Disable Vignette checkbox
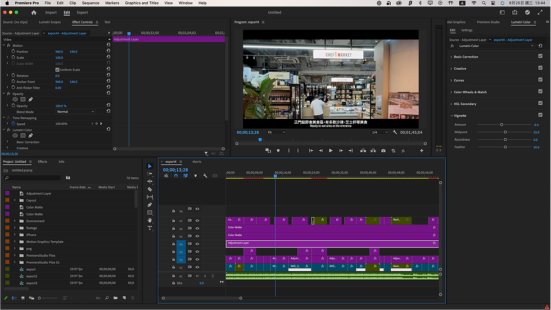 (540, 115)
